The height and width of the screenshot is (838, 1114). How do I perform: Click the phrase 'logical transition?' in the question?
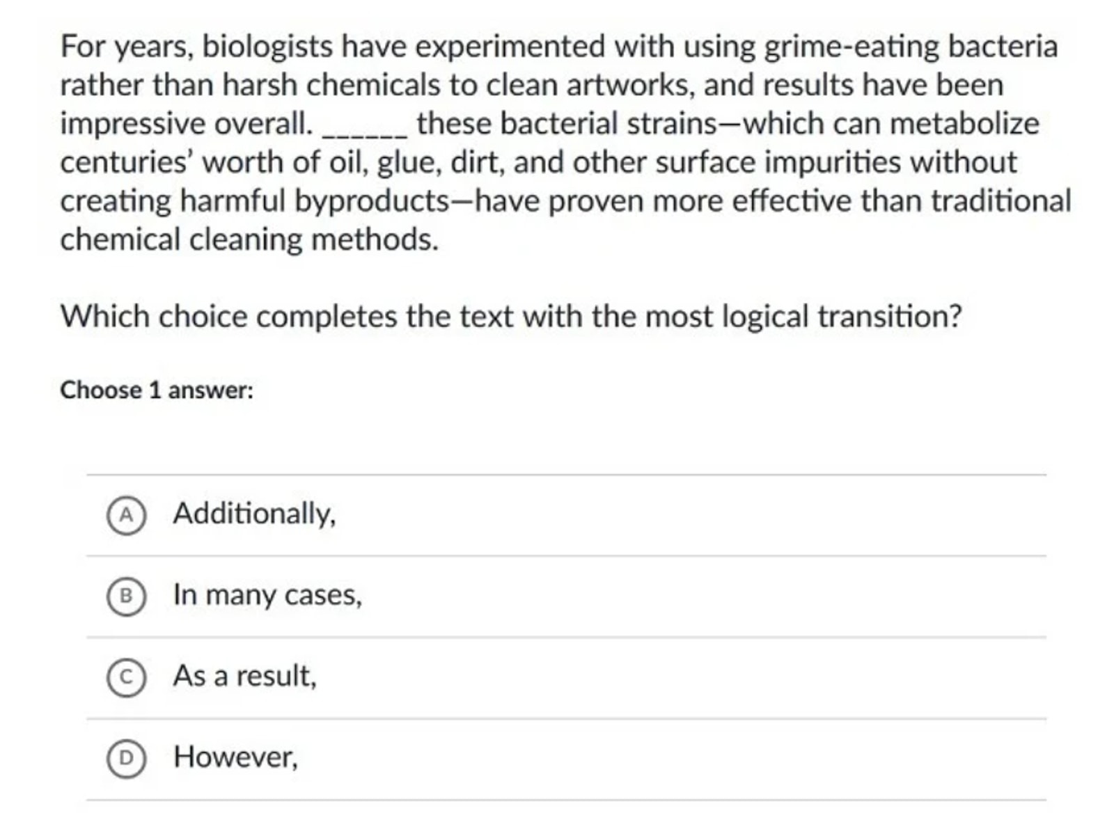click(x=842, y=317)
